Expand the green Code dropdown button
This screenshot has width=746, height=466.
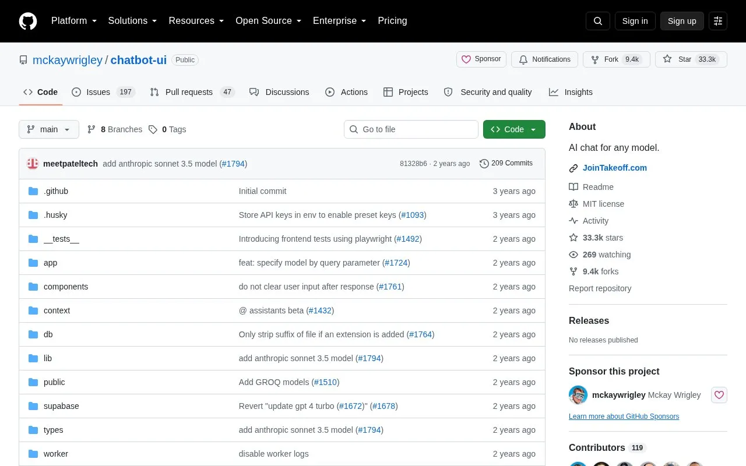coord(514,129)
